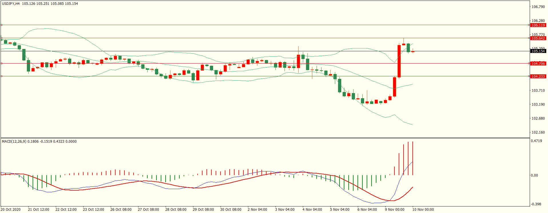Click the 2 Nov 04:00 time label
548x213 pixels.
[x=257, y=209]
